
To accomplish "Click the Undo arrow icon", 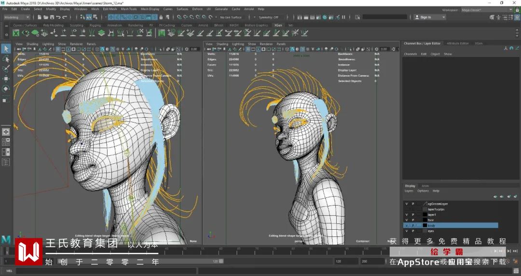I will coord(58,17).
